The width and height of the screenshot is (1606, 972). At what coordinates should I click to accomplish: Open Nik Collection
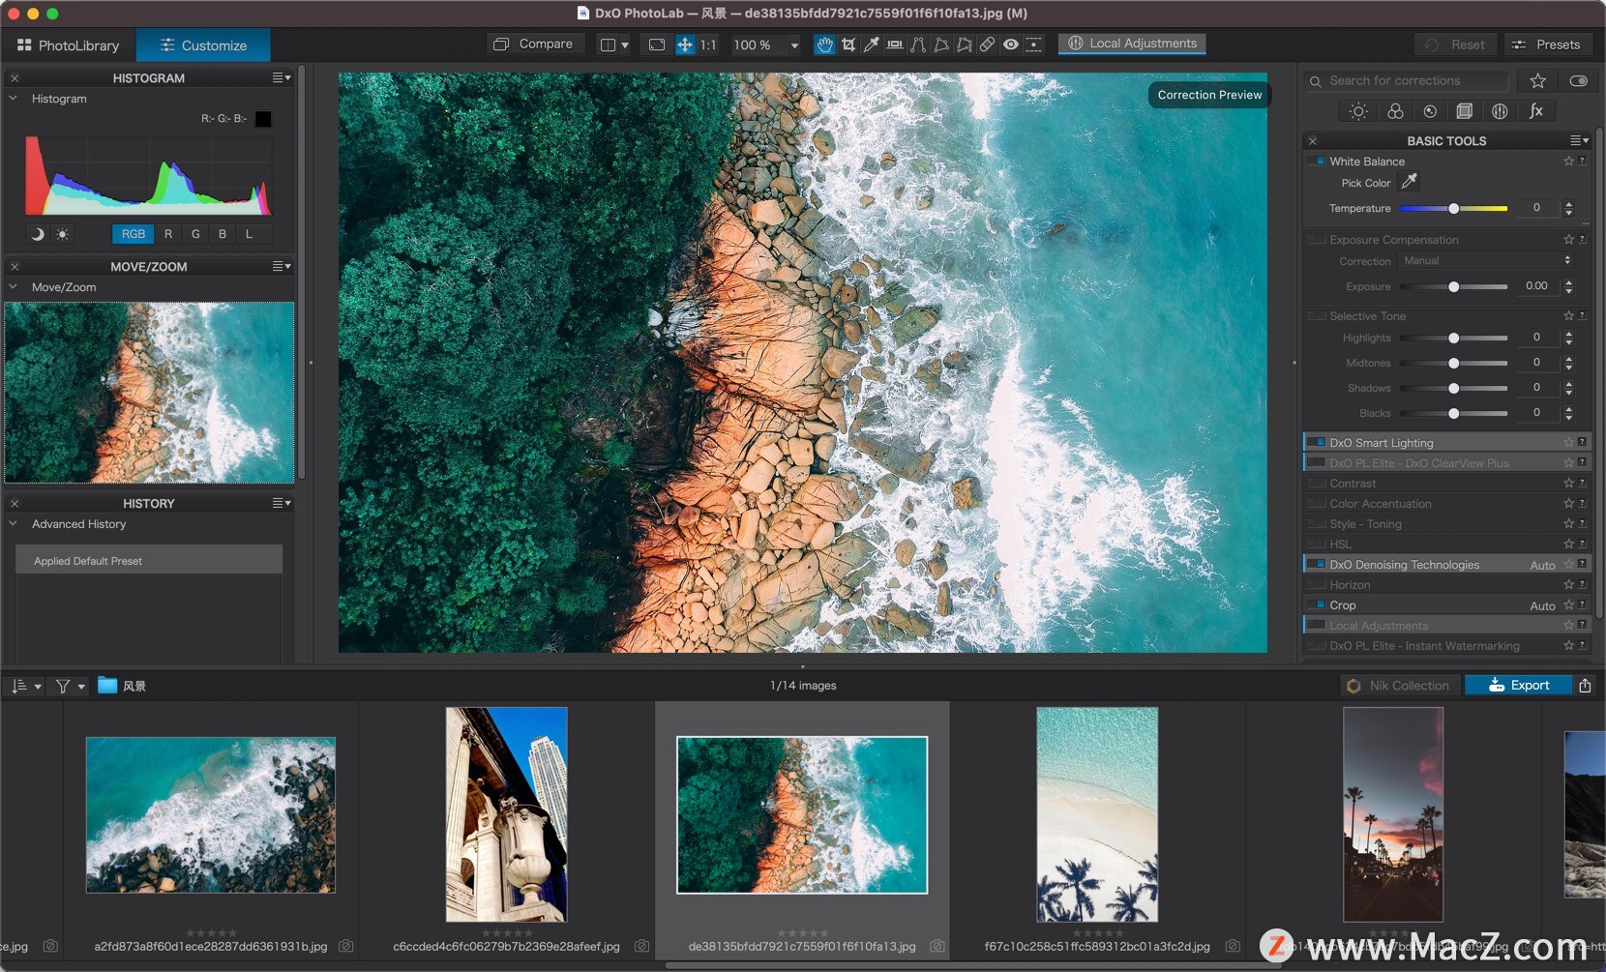(x=1399, y=685)
